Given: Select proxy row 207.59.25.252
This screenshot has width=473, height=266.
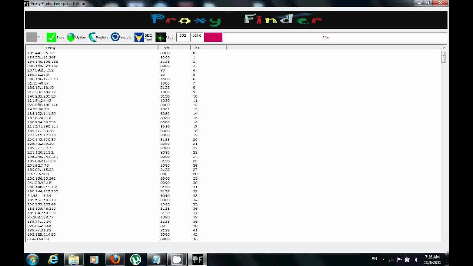Looking at the screenshot, I should click(x=40, y=70).
